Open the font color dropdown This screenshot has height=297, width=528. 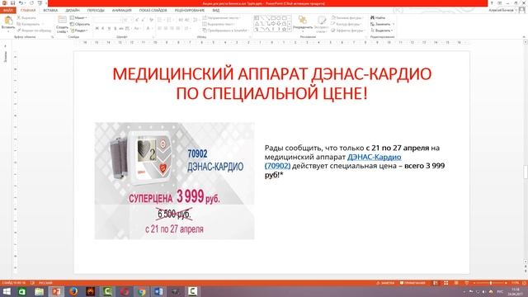click(x=148, y=29)
